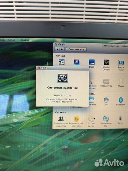Open the Клавиатура preferences icon
This screenshot has height=171, width=128.
[106, 81]
